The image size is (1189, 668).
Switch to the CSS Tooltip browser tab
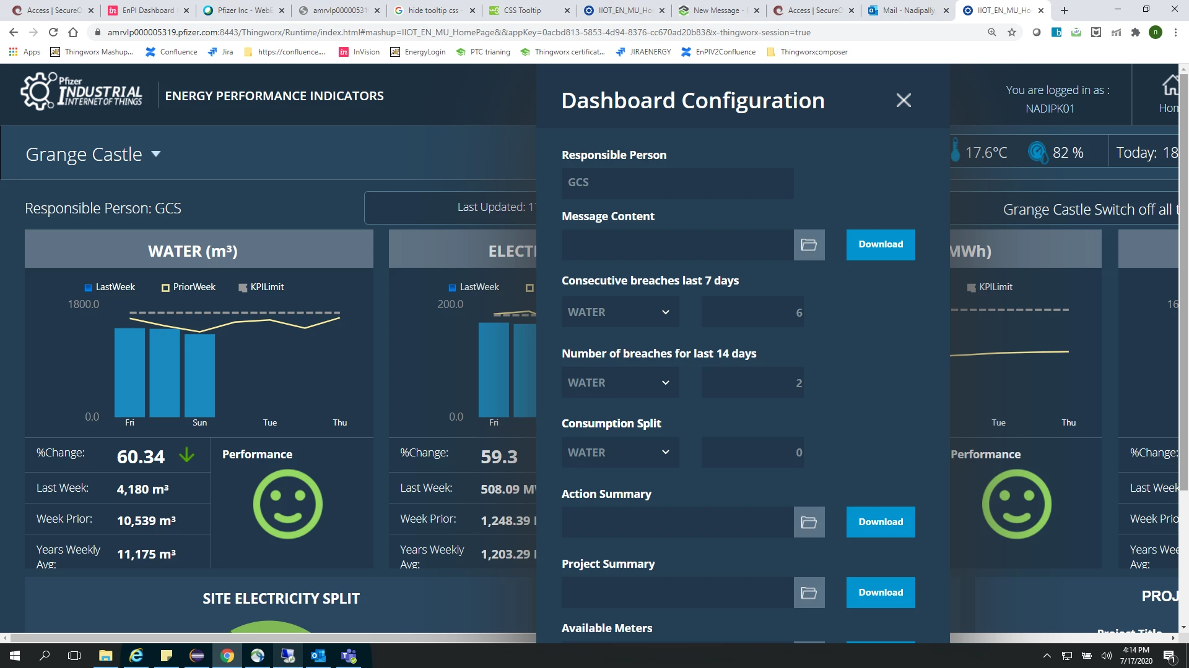[x=522, y=11]
